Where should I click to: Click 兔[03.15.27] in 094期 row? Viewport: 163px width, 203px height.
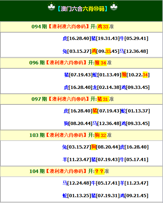point(77,51)
